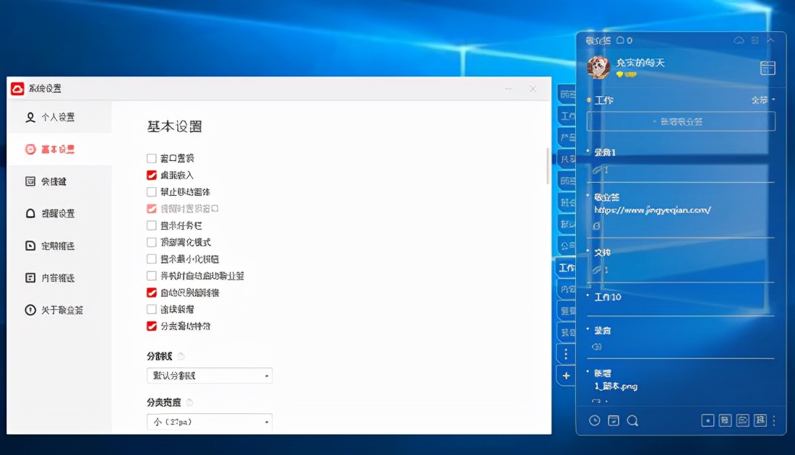Click the three-dot icon on the category strip

point(566,353)
